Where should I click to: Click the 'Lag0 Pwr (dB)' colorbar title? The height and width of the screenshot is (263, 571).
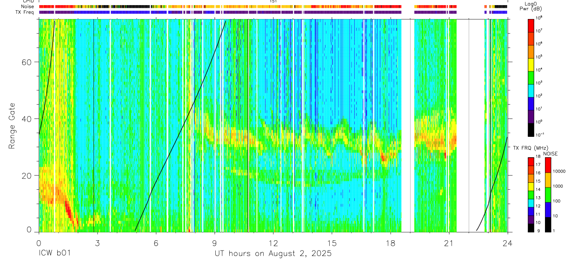point(531,6)
